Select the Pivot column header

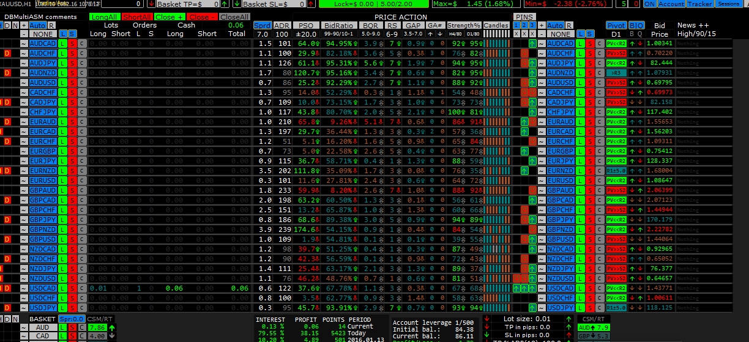click(x=616, y=25)
